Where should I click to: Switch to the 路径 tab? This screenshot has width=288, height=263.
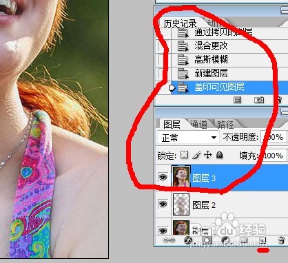225,125
